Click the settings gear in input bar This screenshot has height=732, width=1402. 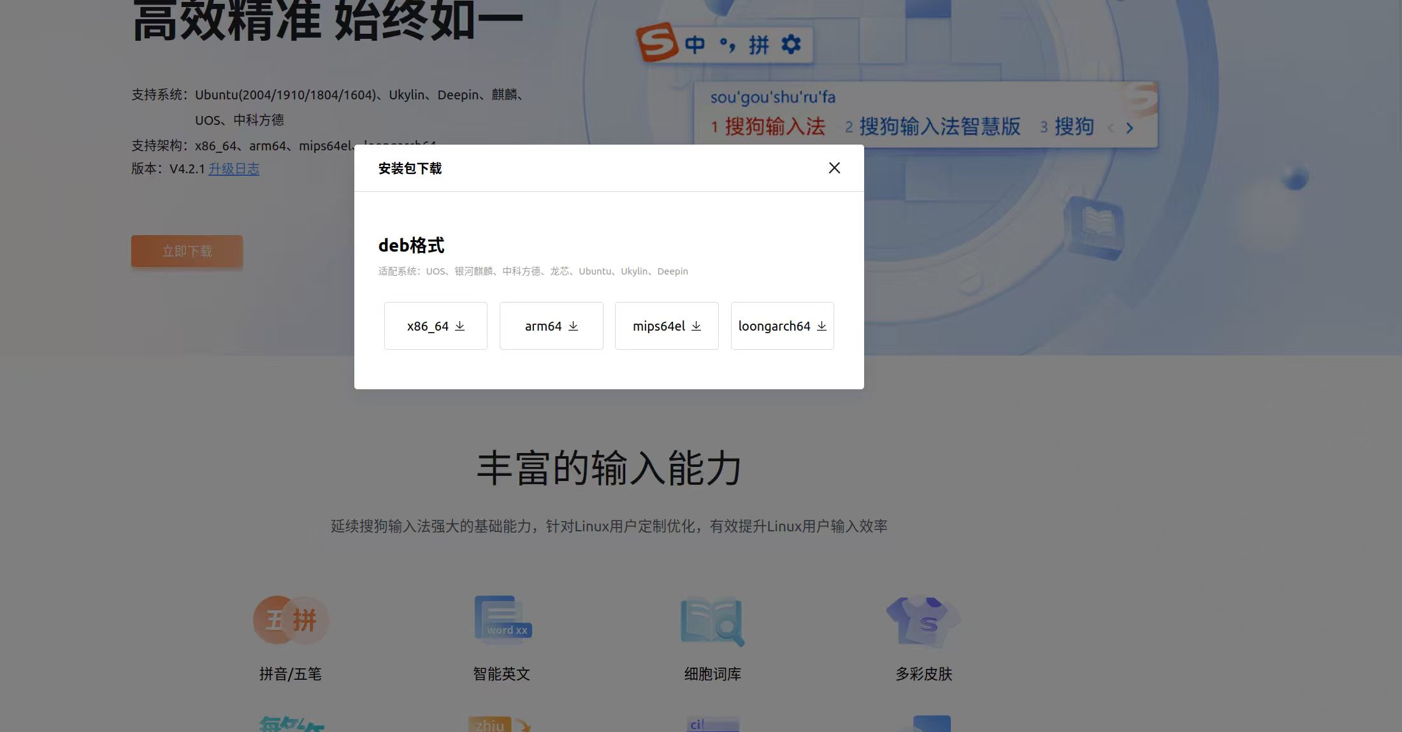click(791, 45)
